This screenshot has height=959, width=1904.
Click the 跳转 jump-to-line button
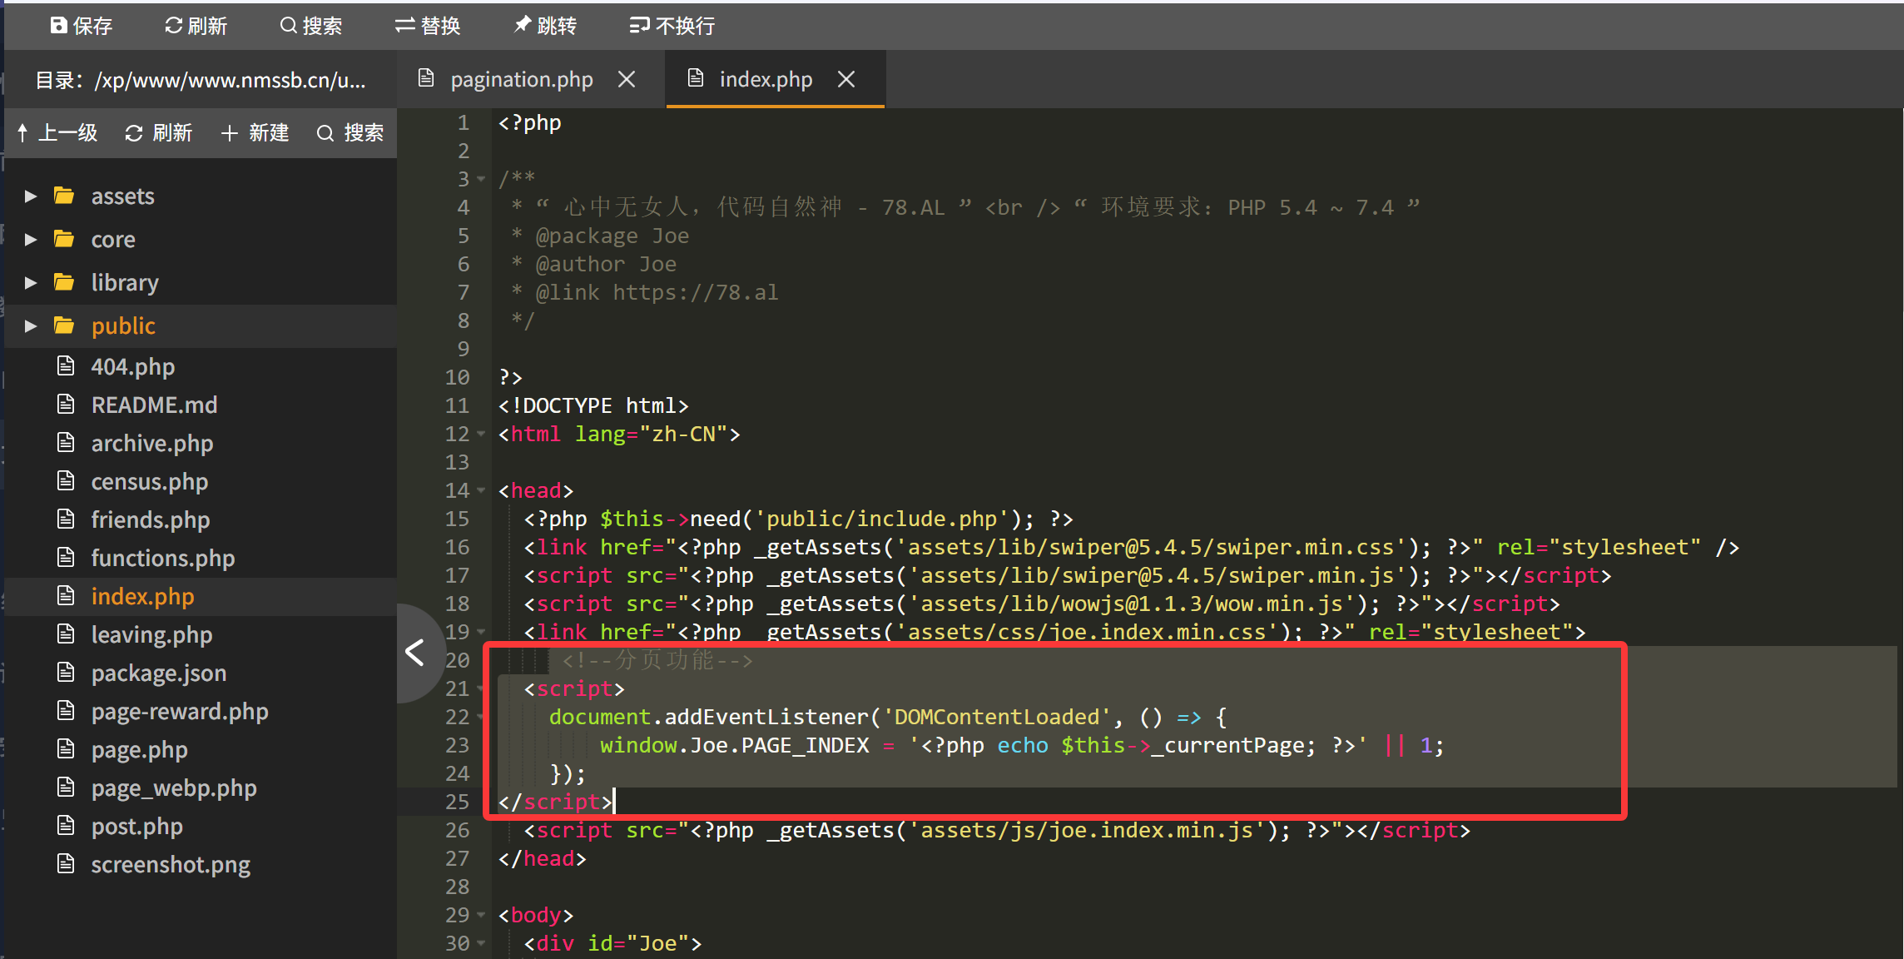(545, 26)
